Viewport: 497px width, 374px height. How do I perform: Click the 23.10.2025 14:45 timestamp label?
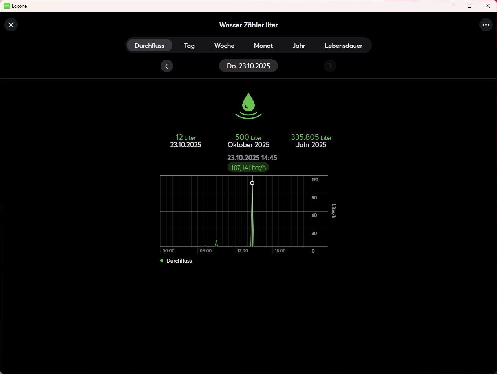252,158
